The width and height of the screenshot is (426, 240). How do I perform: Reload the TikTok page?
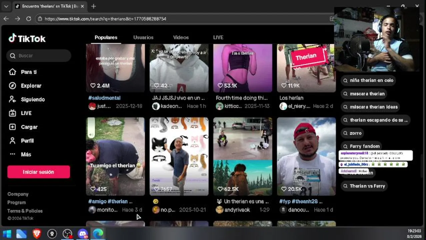[29, 19]
